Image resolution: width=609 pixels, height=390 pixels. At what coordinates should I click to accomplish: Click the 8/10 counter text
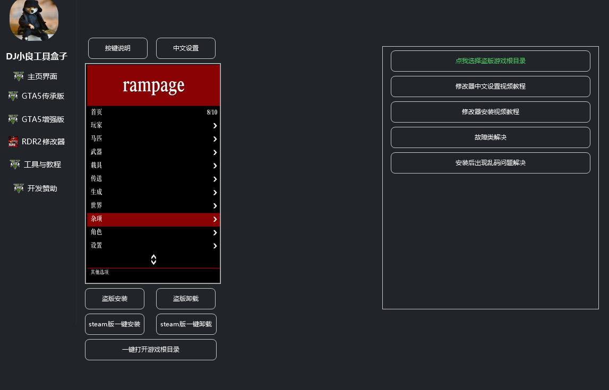pos(212,112)
